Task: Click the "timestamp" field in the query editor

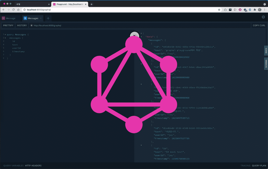Action: (x=18, y=51)
